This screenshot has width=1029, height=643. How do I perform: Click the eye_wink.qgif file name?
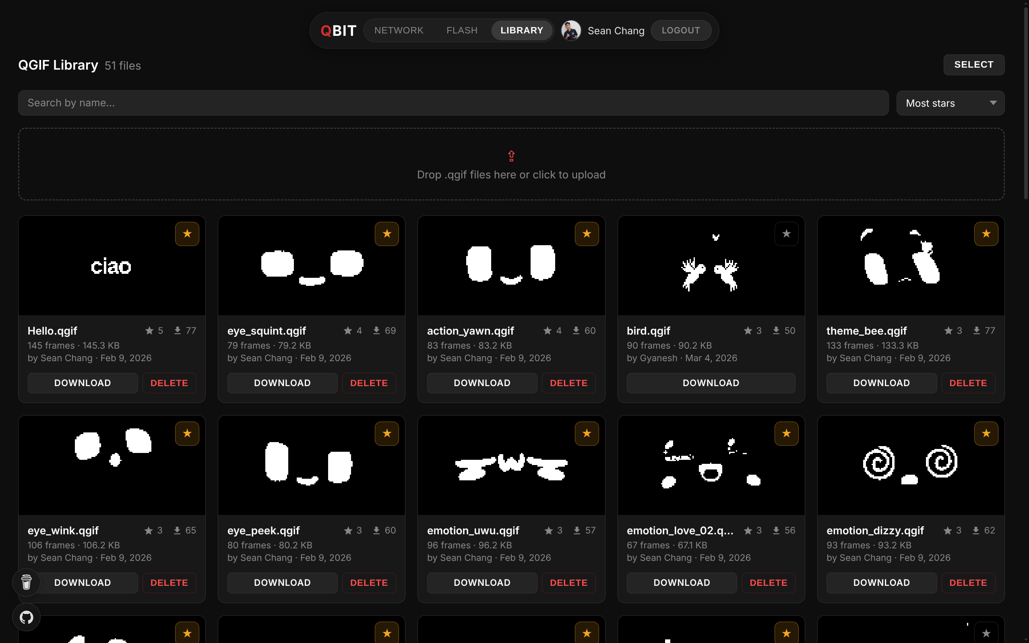[x=63, y=530]
